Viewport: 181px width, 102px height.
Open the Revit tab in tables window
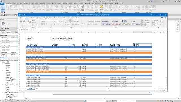pos(33,18)
